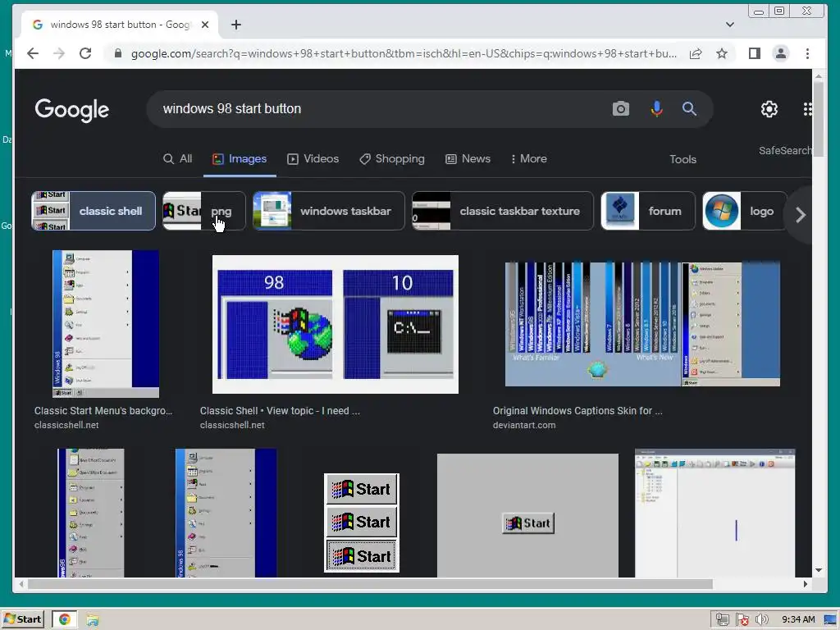
Task: Share this page using the share icon
Action: 696,53
